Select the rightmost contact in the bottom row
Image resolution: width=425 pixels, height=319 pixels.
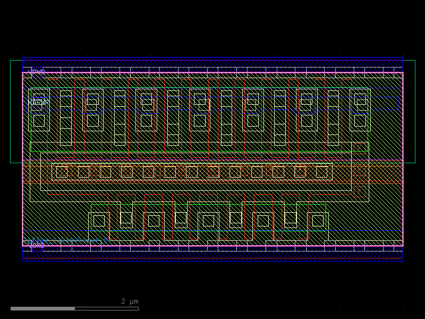pos(318,221)
